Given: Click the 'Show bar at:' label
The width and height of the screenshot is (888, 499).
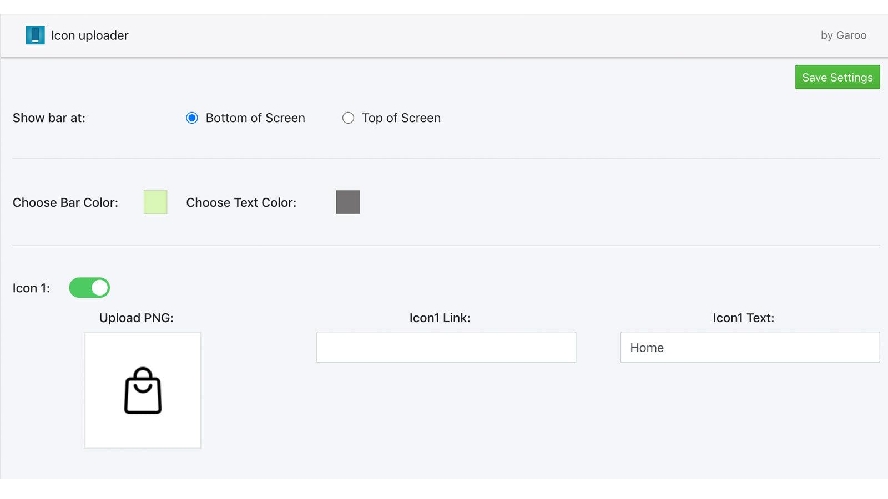Looking at the screenshot, I should point(49,118).
